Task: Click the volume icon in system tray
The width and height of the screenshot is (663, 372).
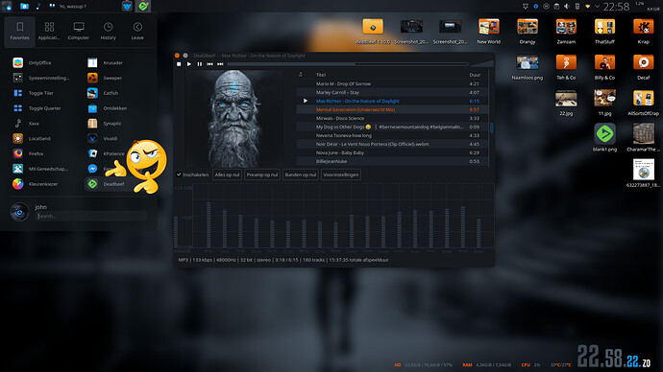Action: click(x=567, y=7)
